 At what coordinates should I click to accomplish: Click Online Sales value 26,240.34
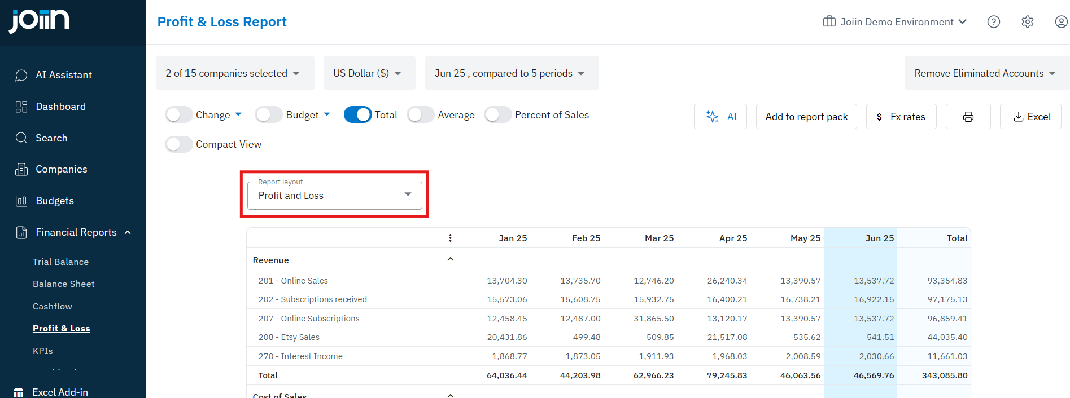727,281
